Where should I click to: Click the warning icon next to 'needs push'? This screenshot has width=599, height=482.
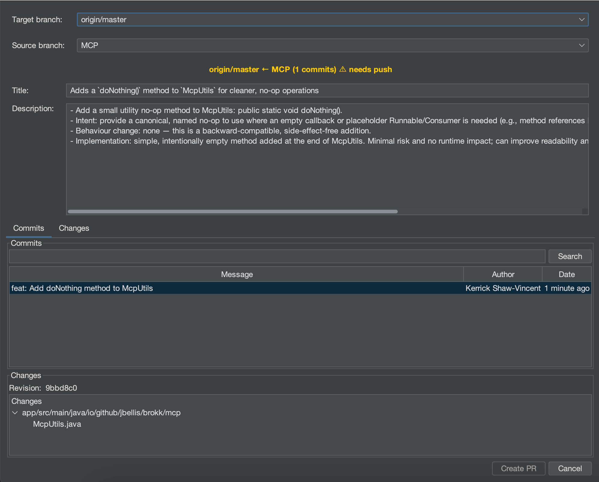342,69
